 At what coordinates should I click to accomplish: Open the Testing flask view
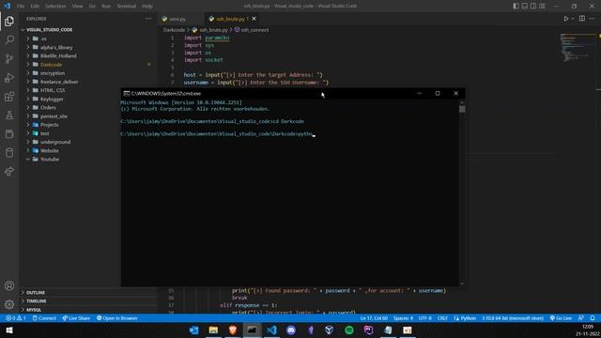[9, 115]
